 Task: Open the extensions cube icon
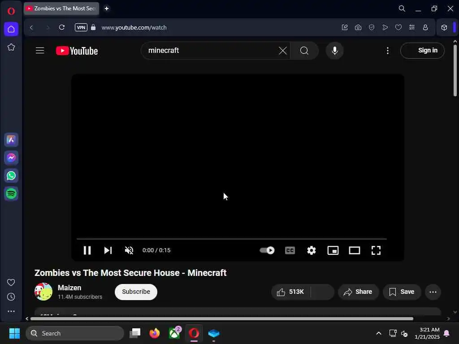point(444,27)
